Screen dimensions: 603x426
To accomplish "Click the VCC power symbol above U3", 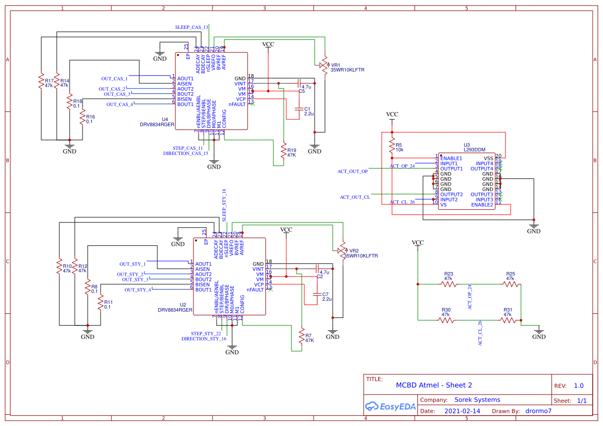I will click(392, 114).
